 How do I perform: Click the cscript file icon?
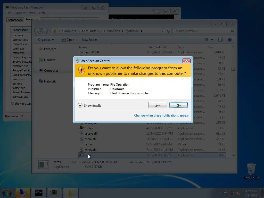(x=81, y=128)
